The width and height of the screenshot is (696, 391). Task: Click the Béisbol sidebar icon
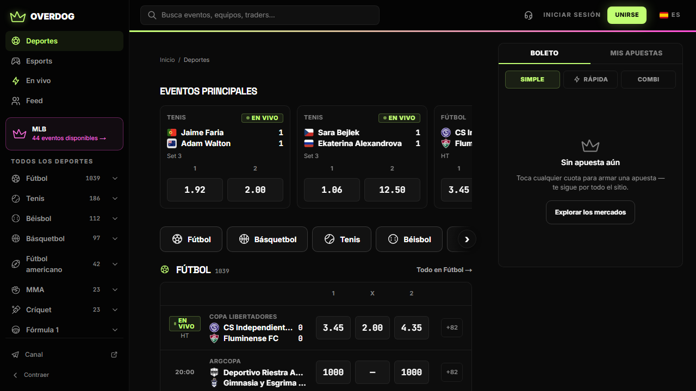[16, 219]
